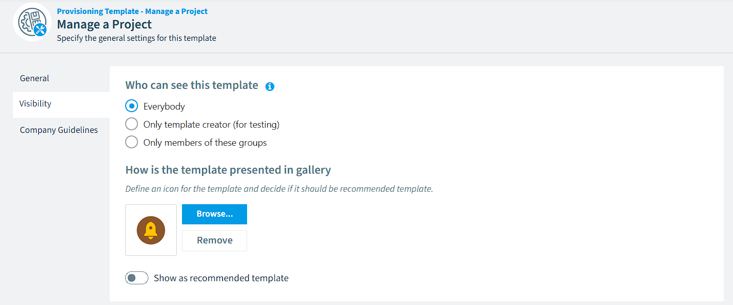Enable 'Show as recommended template' toggle switch
Screen dimensions: 733x305
137,278
